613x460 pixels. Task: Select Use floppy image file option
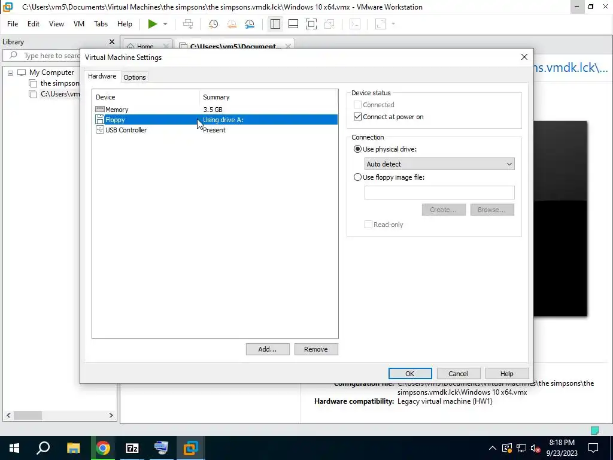[357, 177]
